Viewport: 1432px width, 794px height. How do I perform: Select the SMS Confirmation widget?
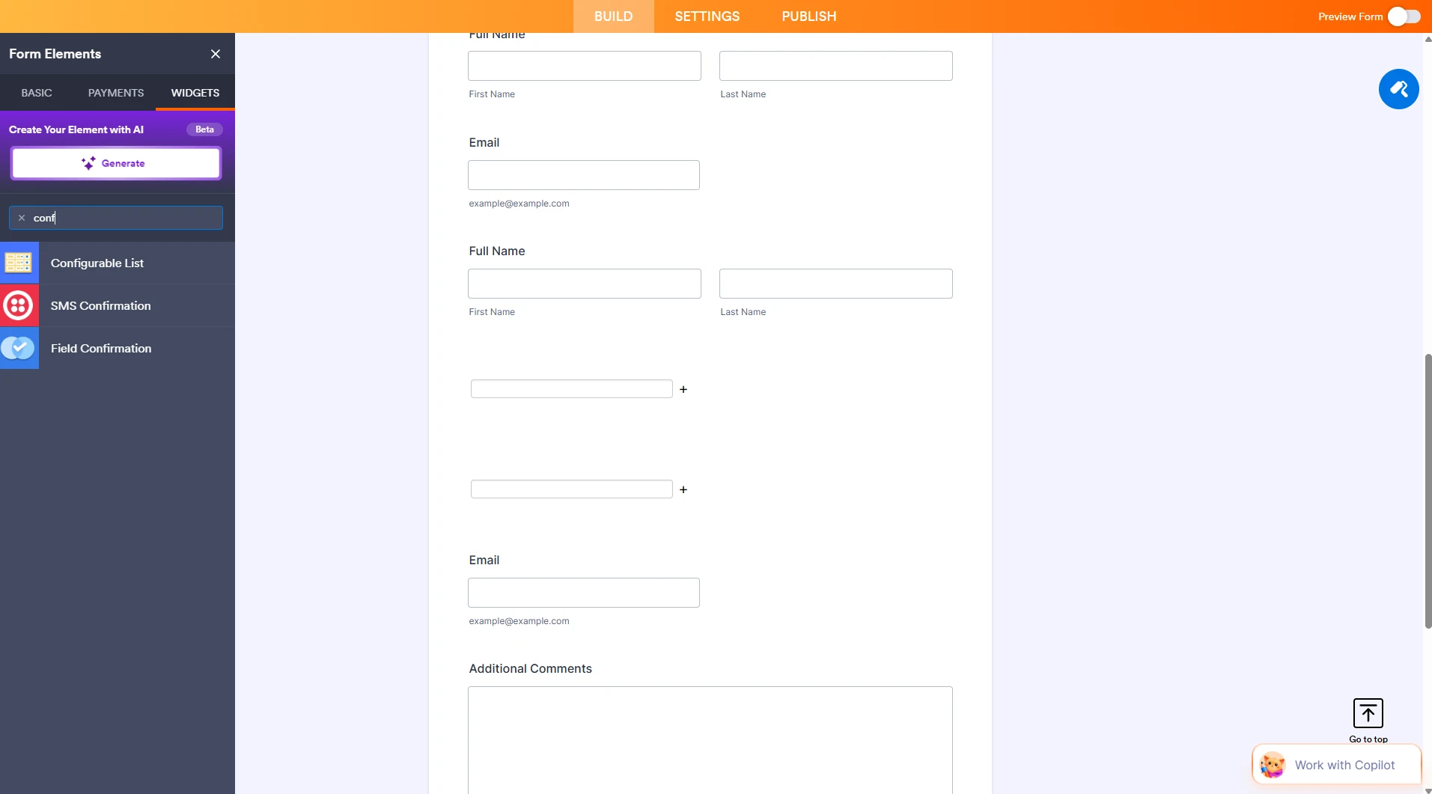(100, 305)
